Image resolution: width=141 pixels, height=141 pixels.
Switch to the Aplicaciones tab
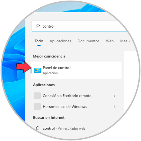[x=60, y=41]
